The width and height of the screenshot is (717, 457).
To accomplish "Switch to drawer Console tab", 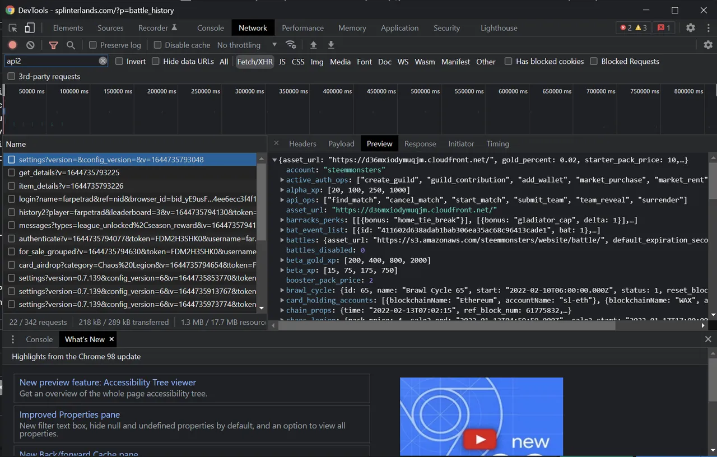I will click(39, 339).
